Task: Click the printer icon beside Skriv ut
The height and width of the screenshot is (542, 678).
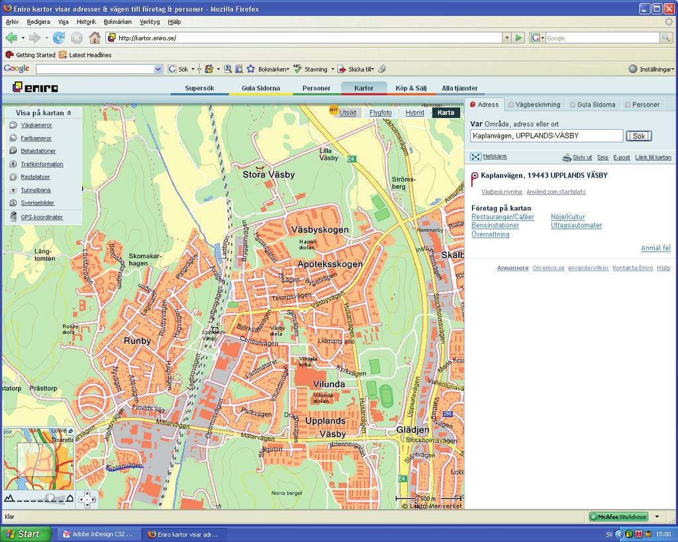Action: (x=567, y=158)
